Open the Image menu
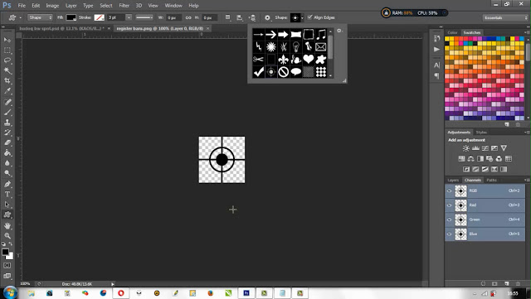 52,6
